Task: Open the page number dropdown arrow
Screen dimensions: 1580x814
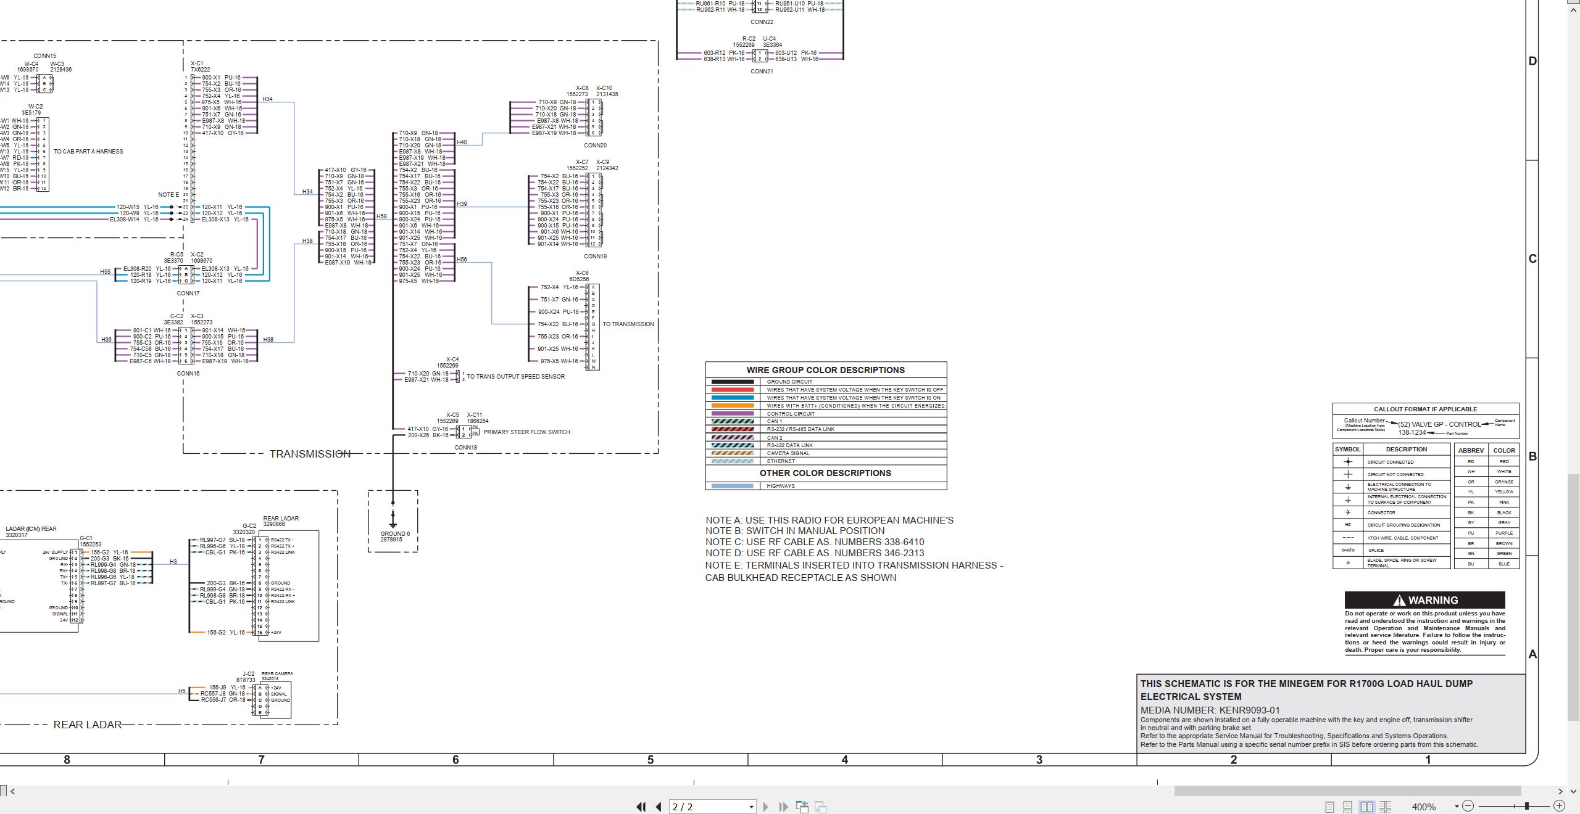Action: [751, 807]
